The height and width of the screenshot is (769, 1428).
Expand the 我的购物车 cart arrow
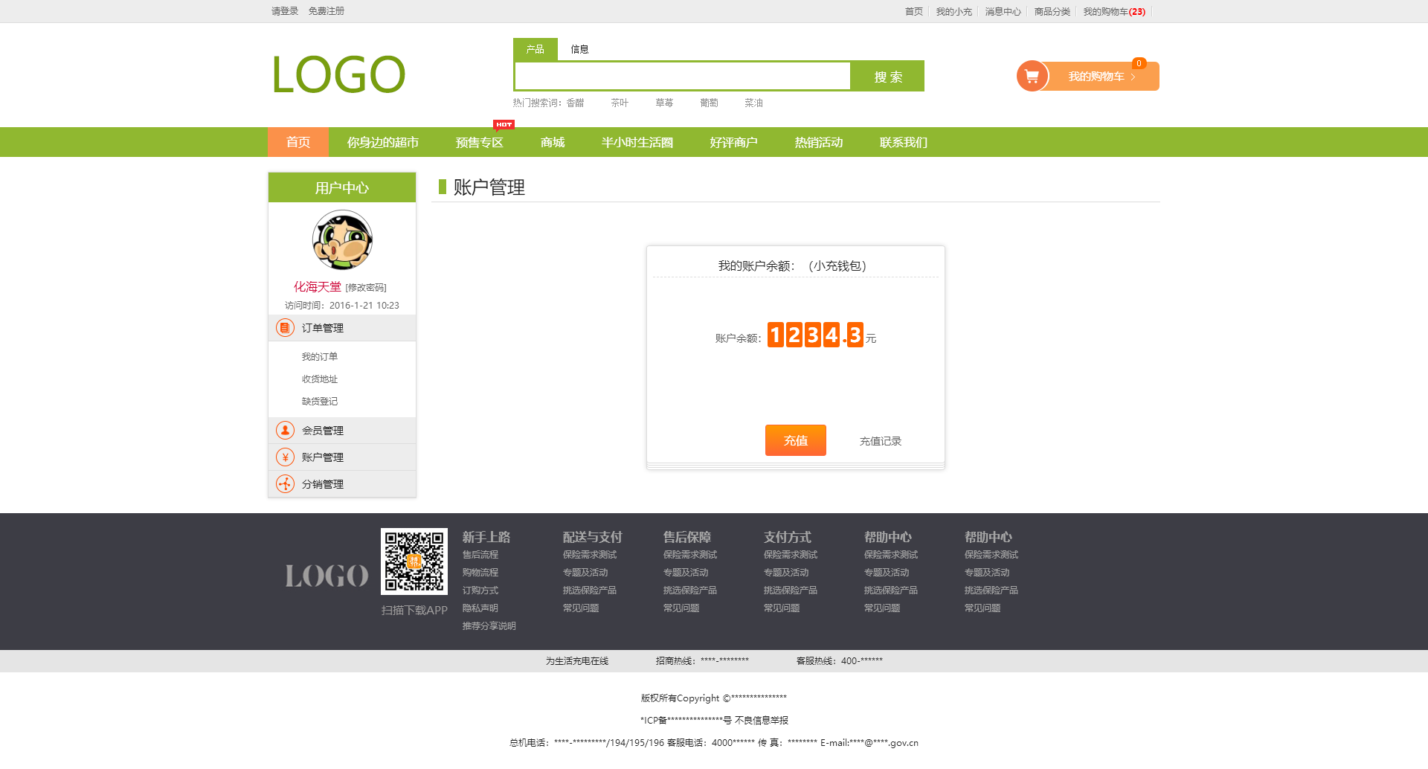(1133, 77)
